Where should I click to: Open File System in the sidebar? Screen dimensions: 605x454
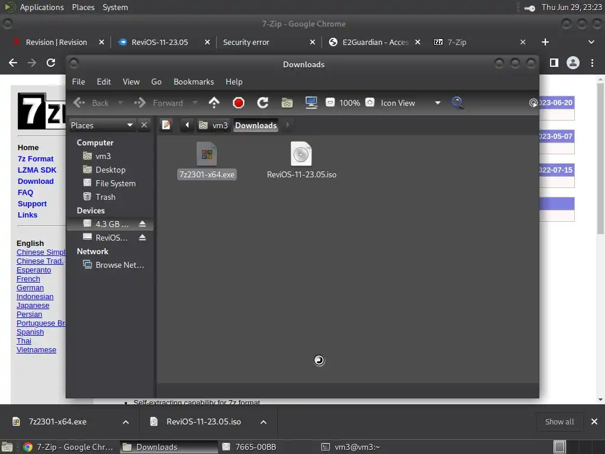[x=110, y=183]
